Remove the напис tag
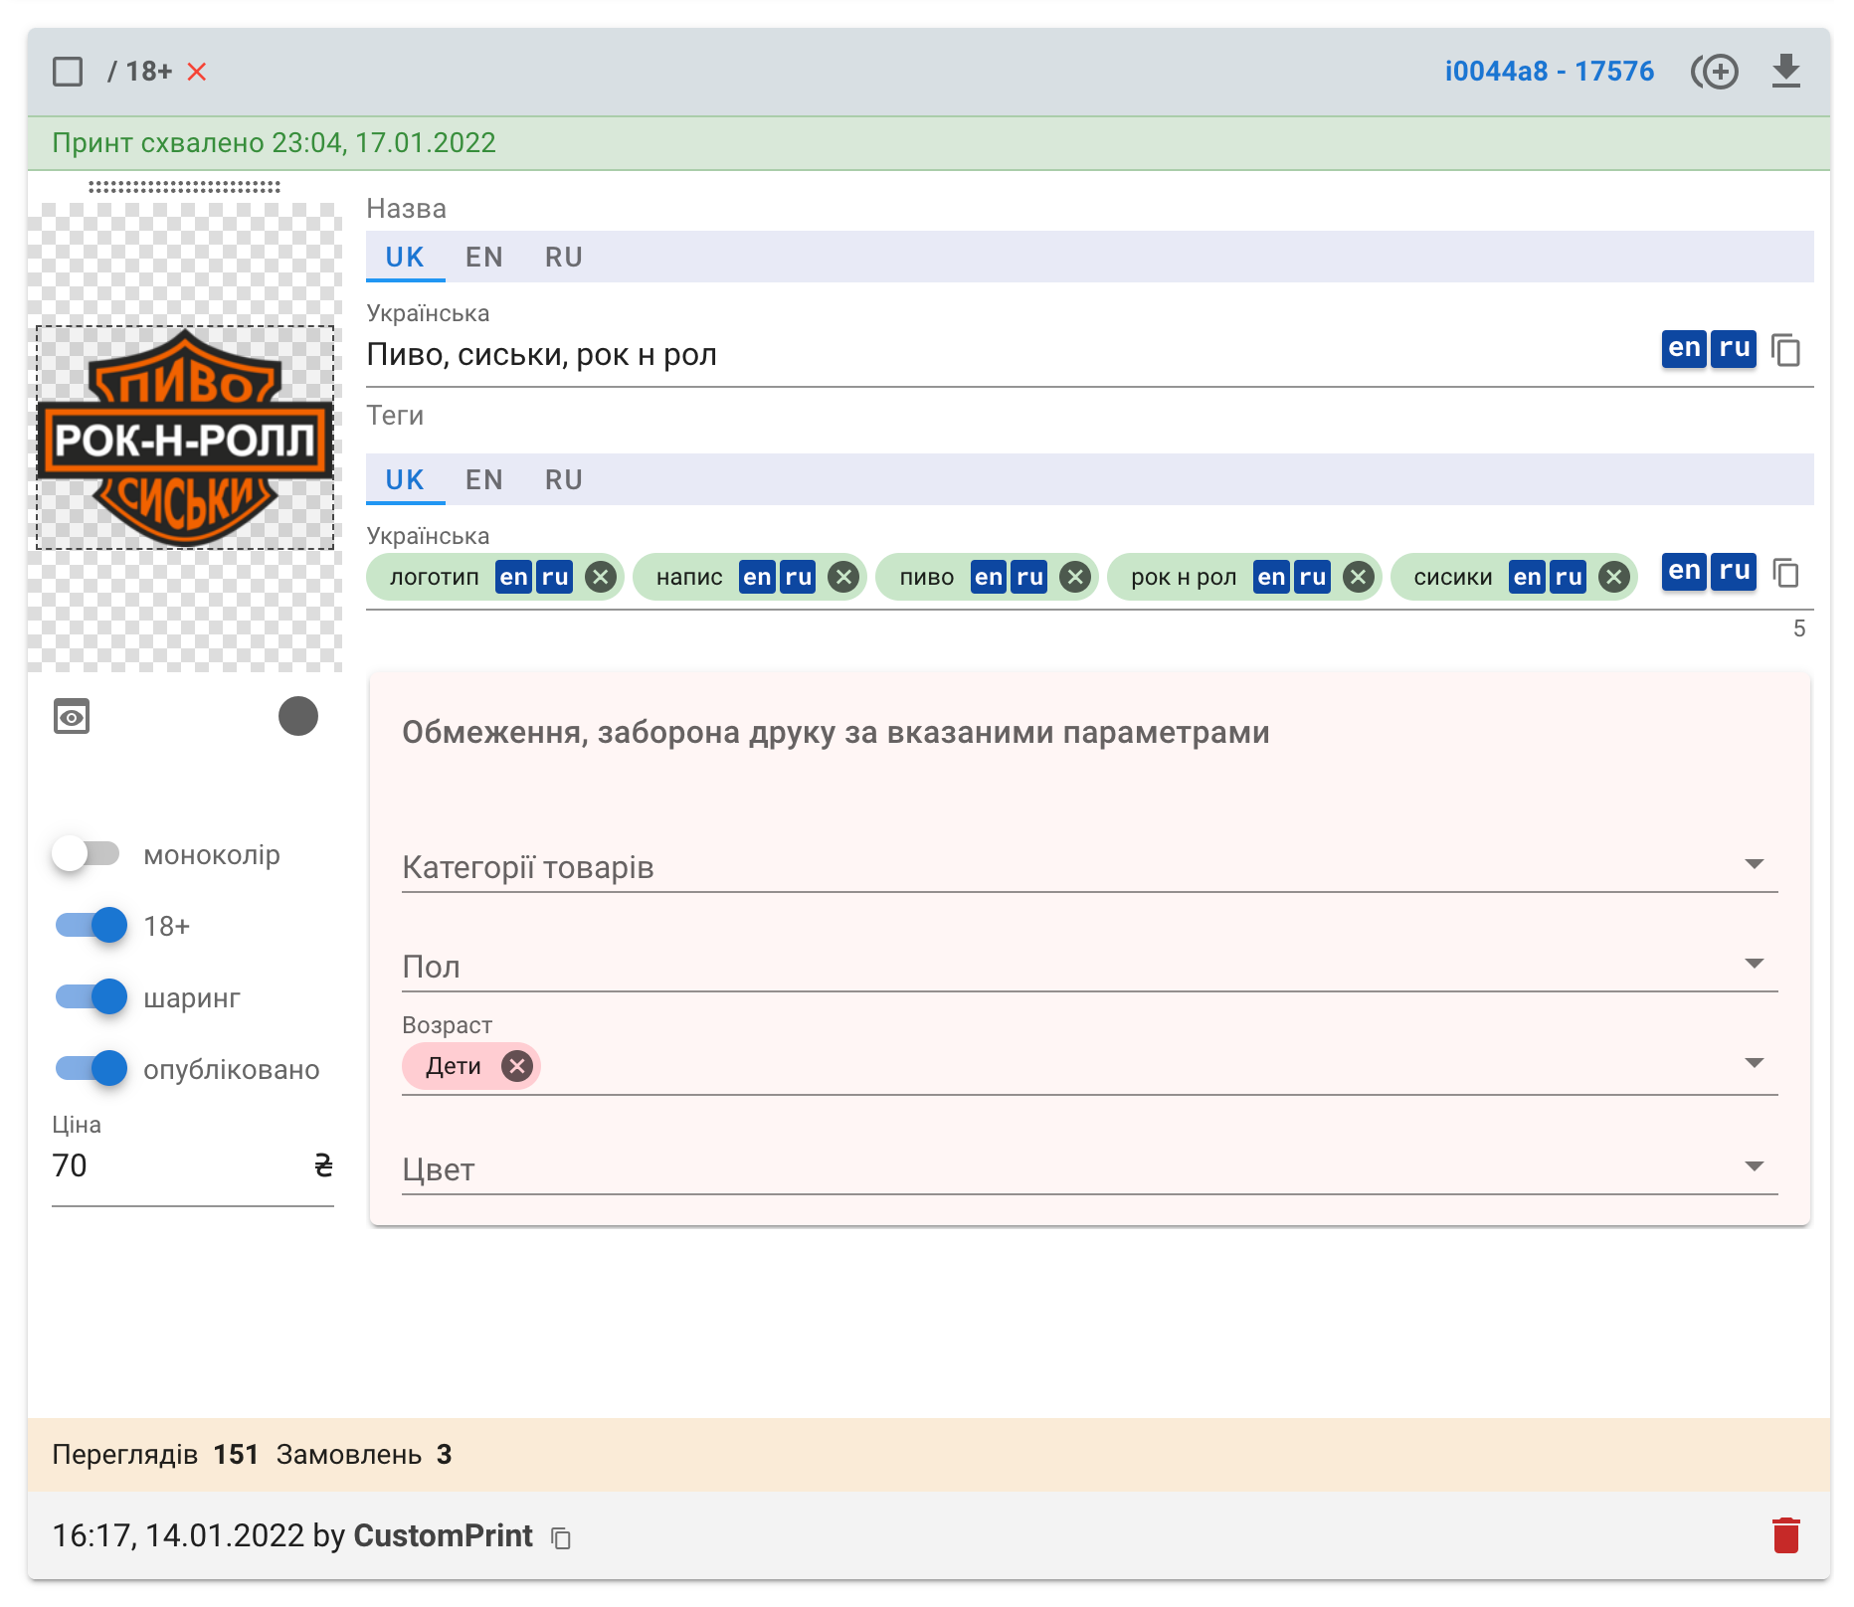The image size is (1854, 1607). 843,577
